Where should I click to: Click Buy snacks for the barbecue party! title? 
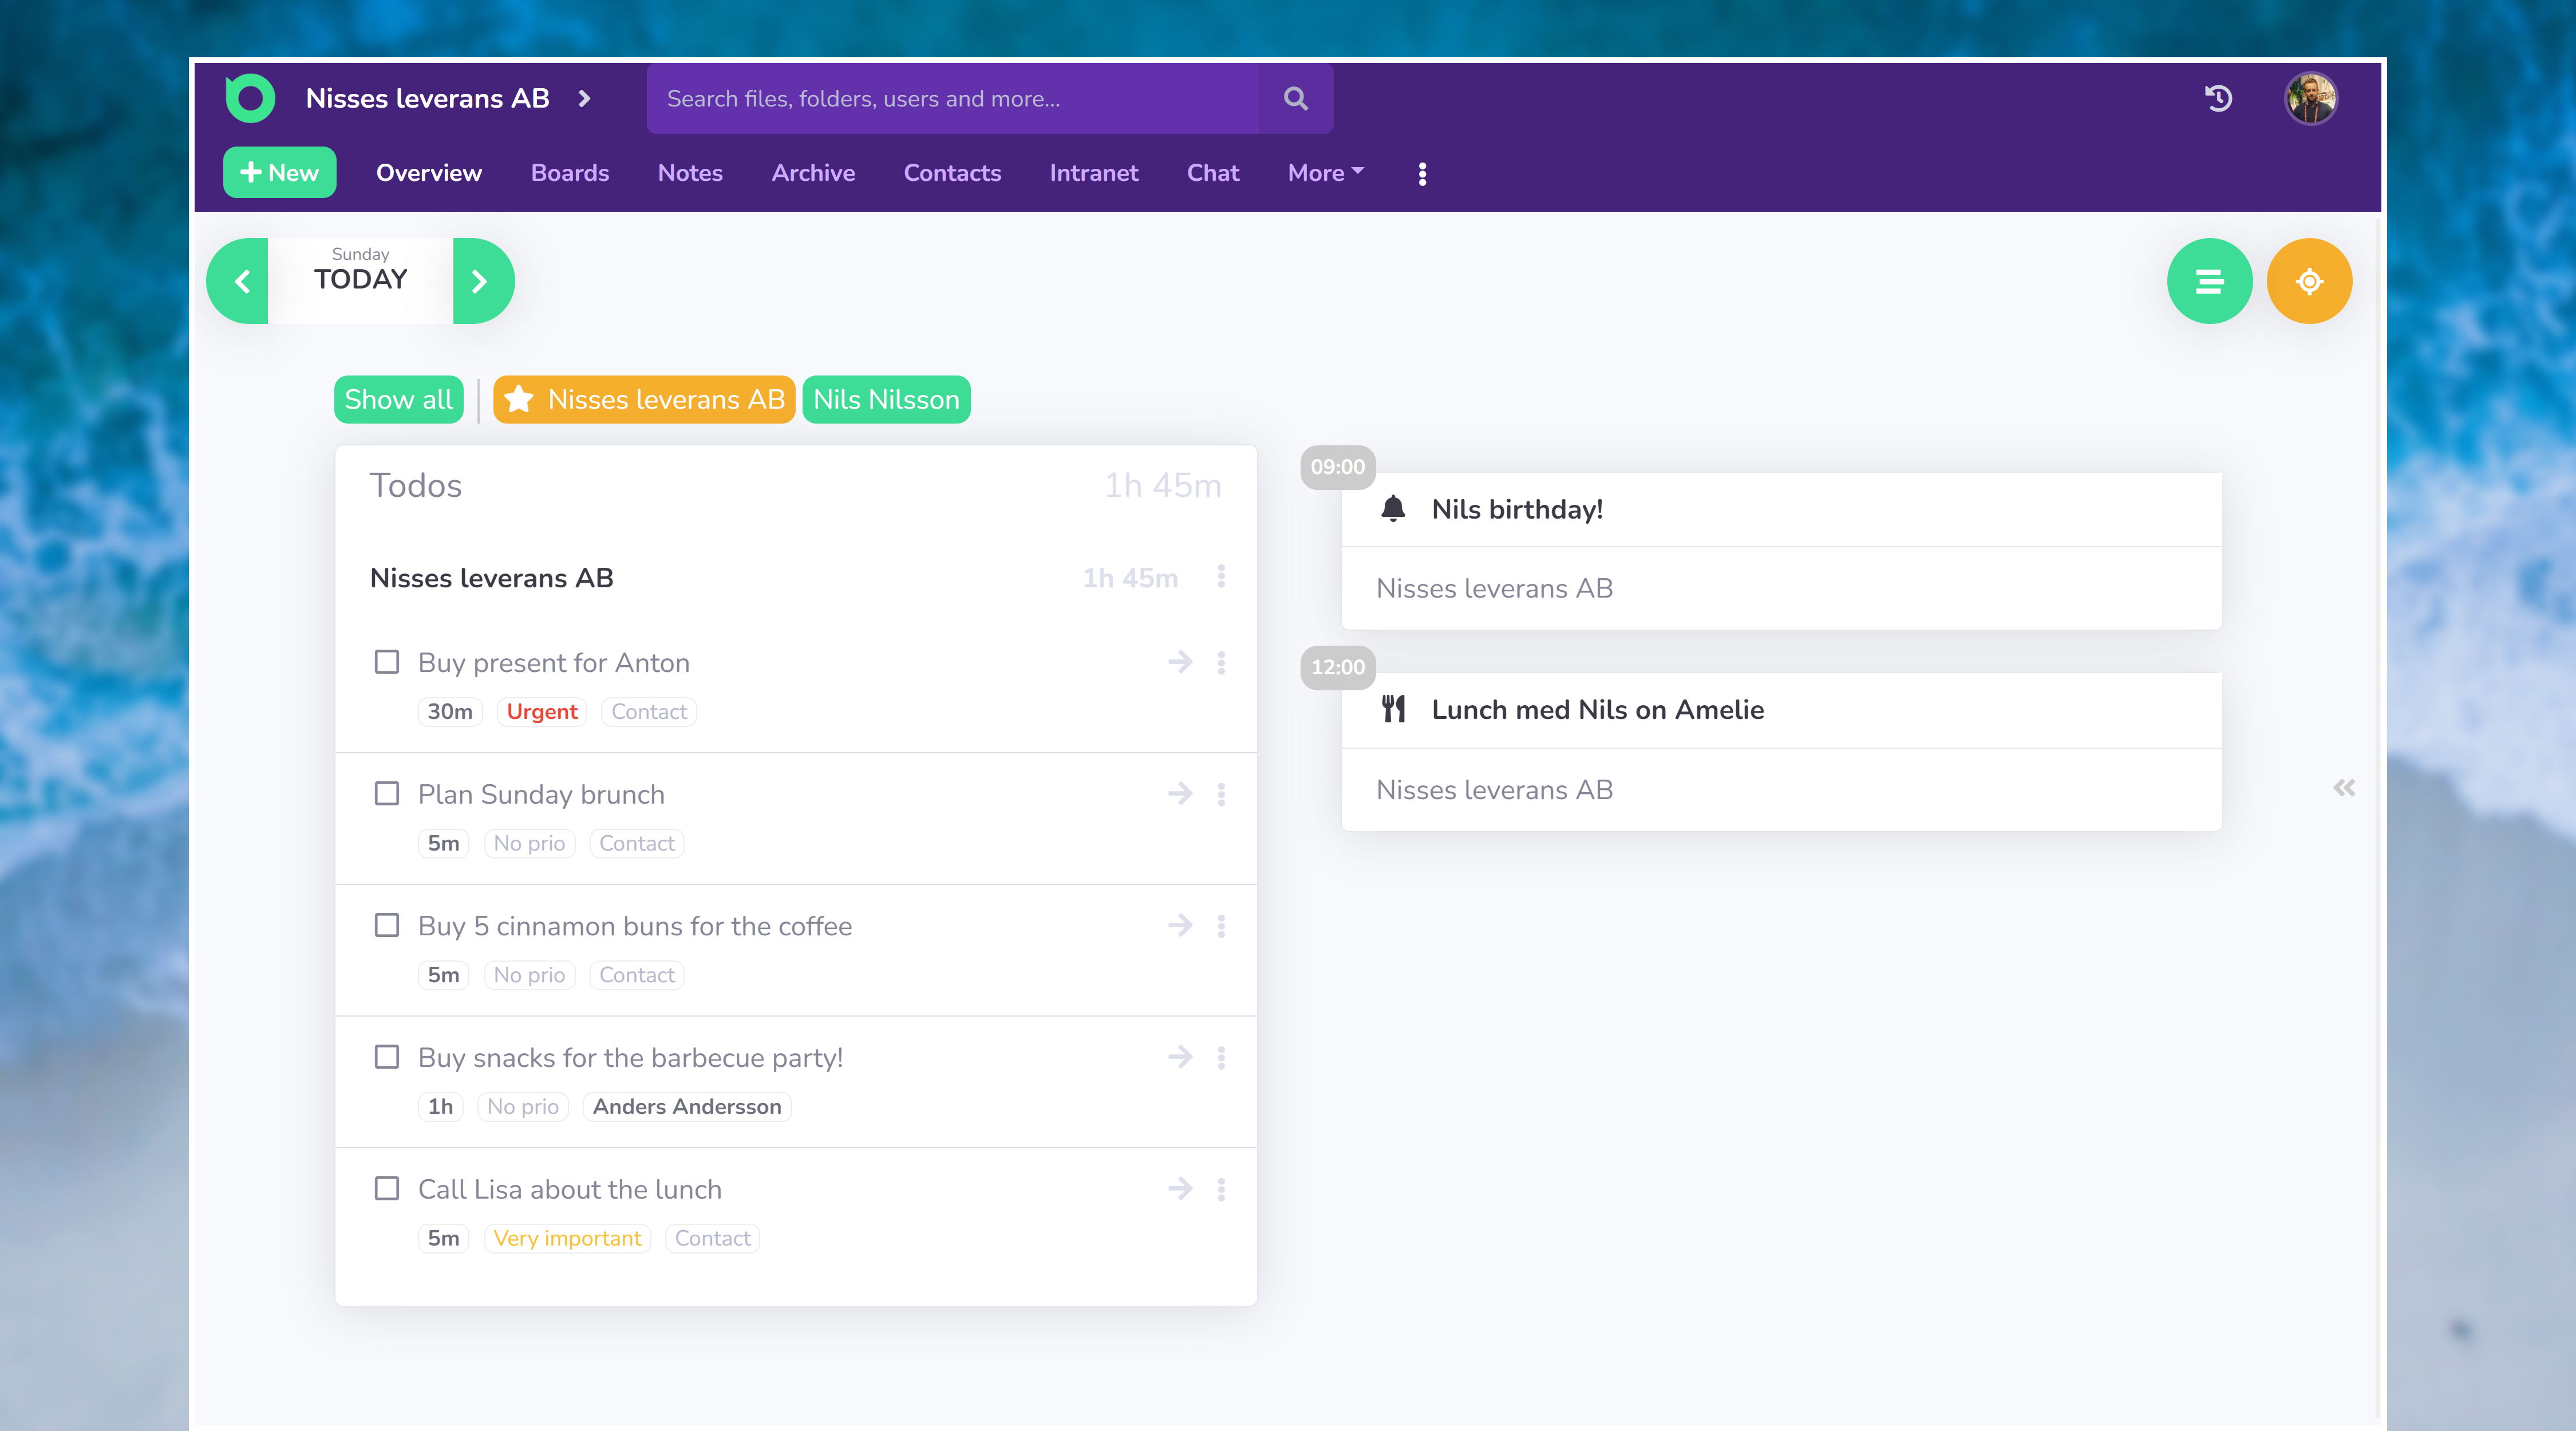pos(630,1057)
